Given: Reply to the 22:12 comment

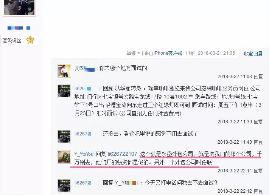Looking at the screenshot, I should 258,191.
